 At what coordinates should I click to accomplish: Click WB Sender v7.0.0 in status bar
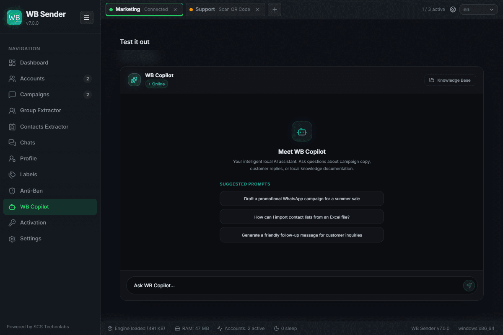click(430, 328)
